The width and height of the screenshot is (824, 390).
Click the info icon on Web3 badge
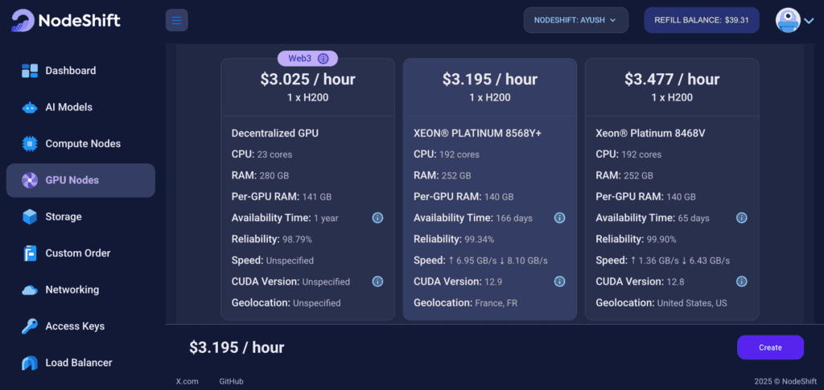point(323,59)
